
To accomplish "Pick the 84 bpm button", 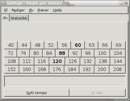I will pos(49,53).
